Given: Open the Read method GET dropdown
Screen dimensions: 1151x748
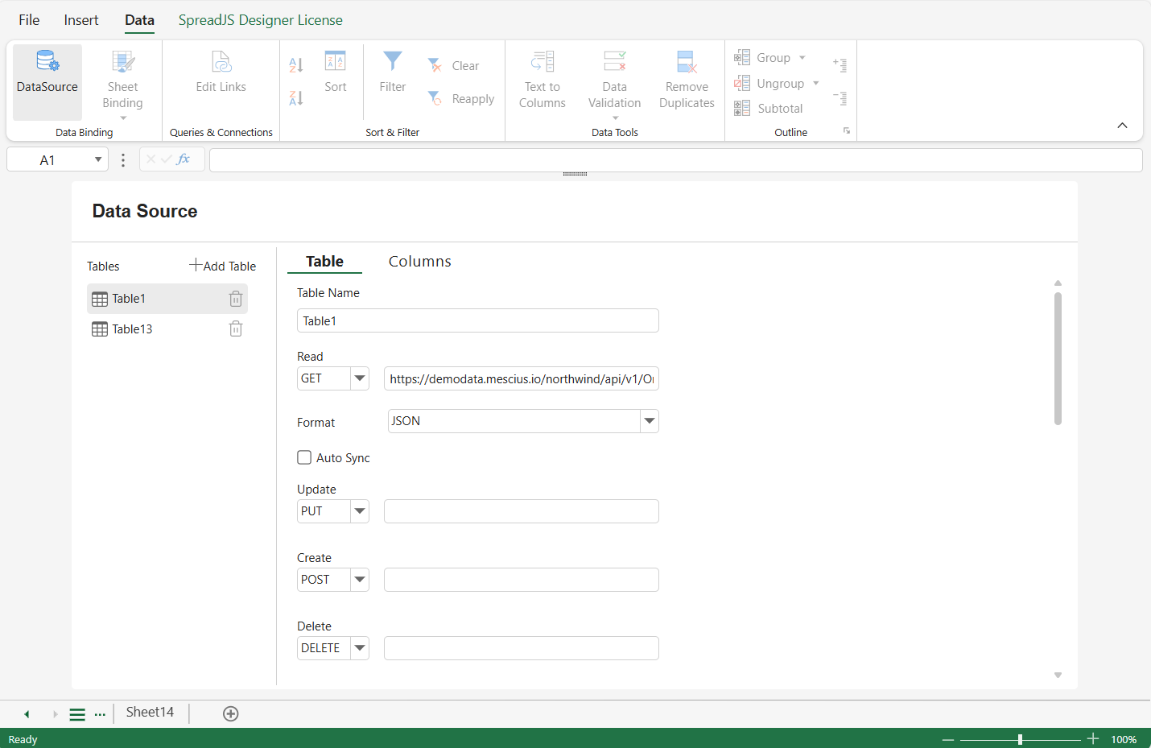Looking at the screenshot, I should pos(360,378).
